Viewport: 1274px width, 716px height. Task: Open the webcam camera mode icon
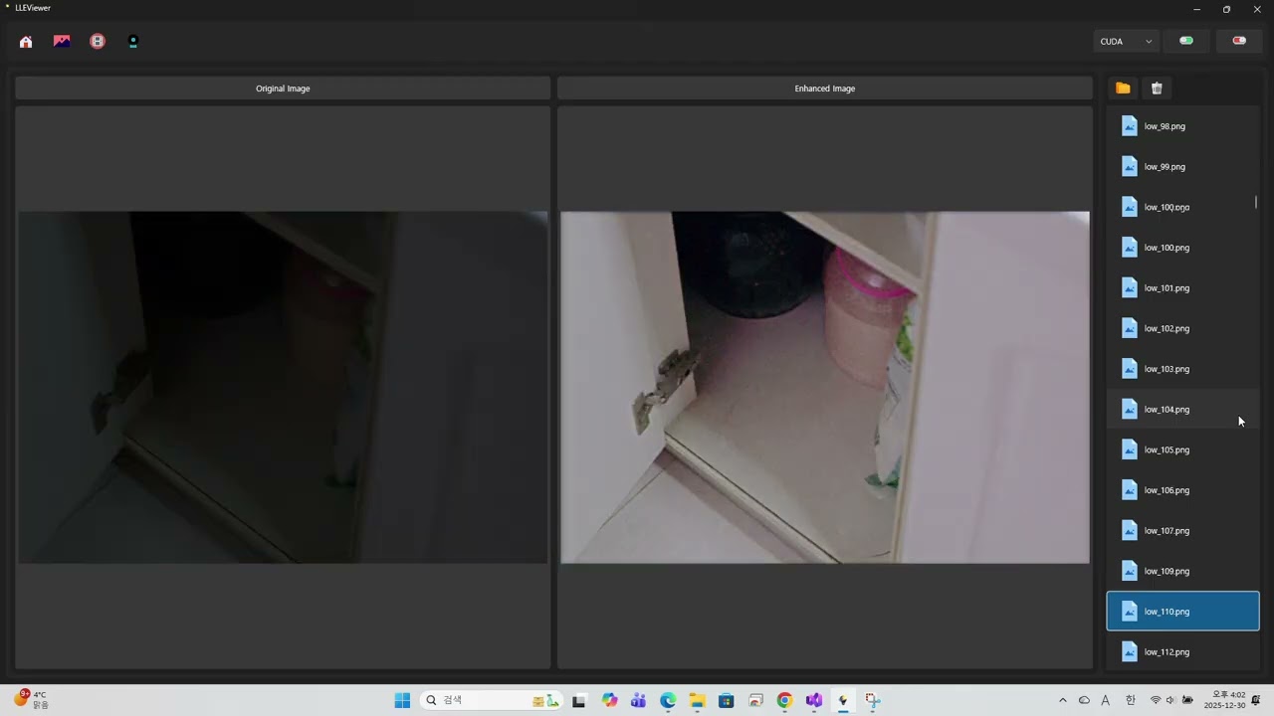coord(133,42)
